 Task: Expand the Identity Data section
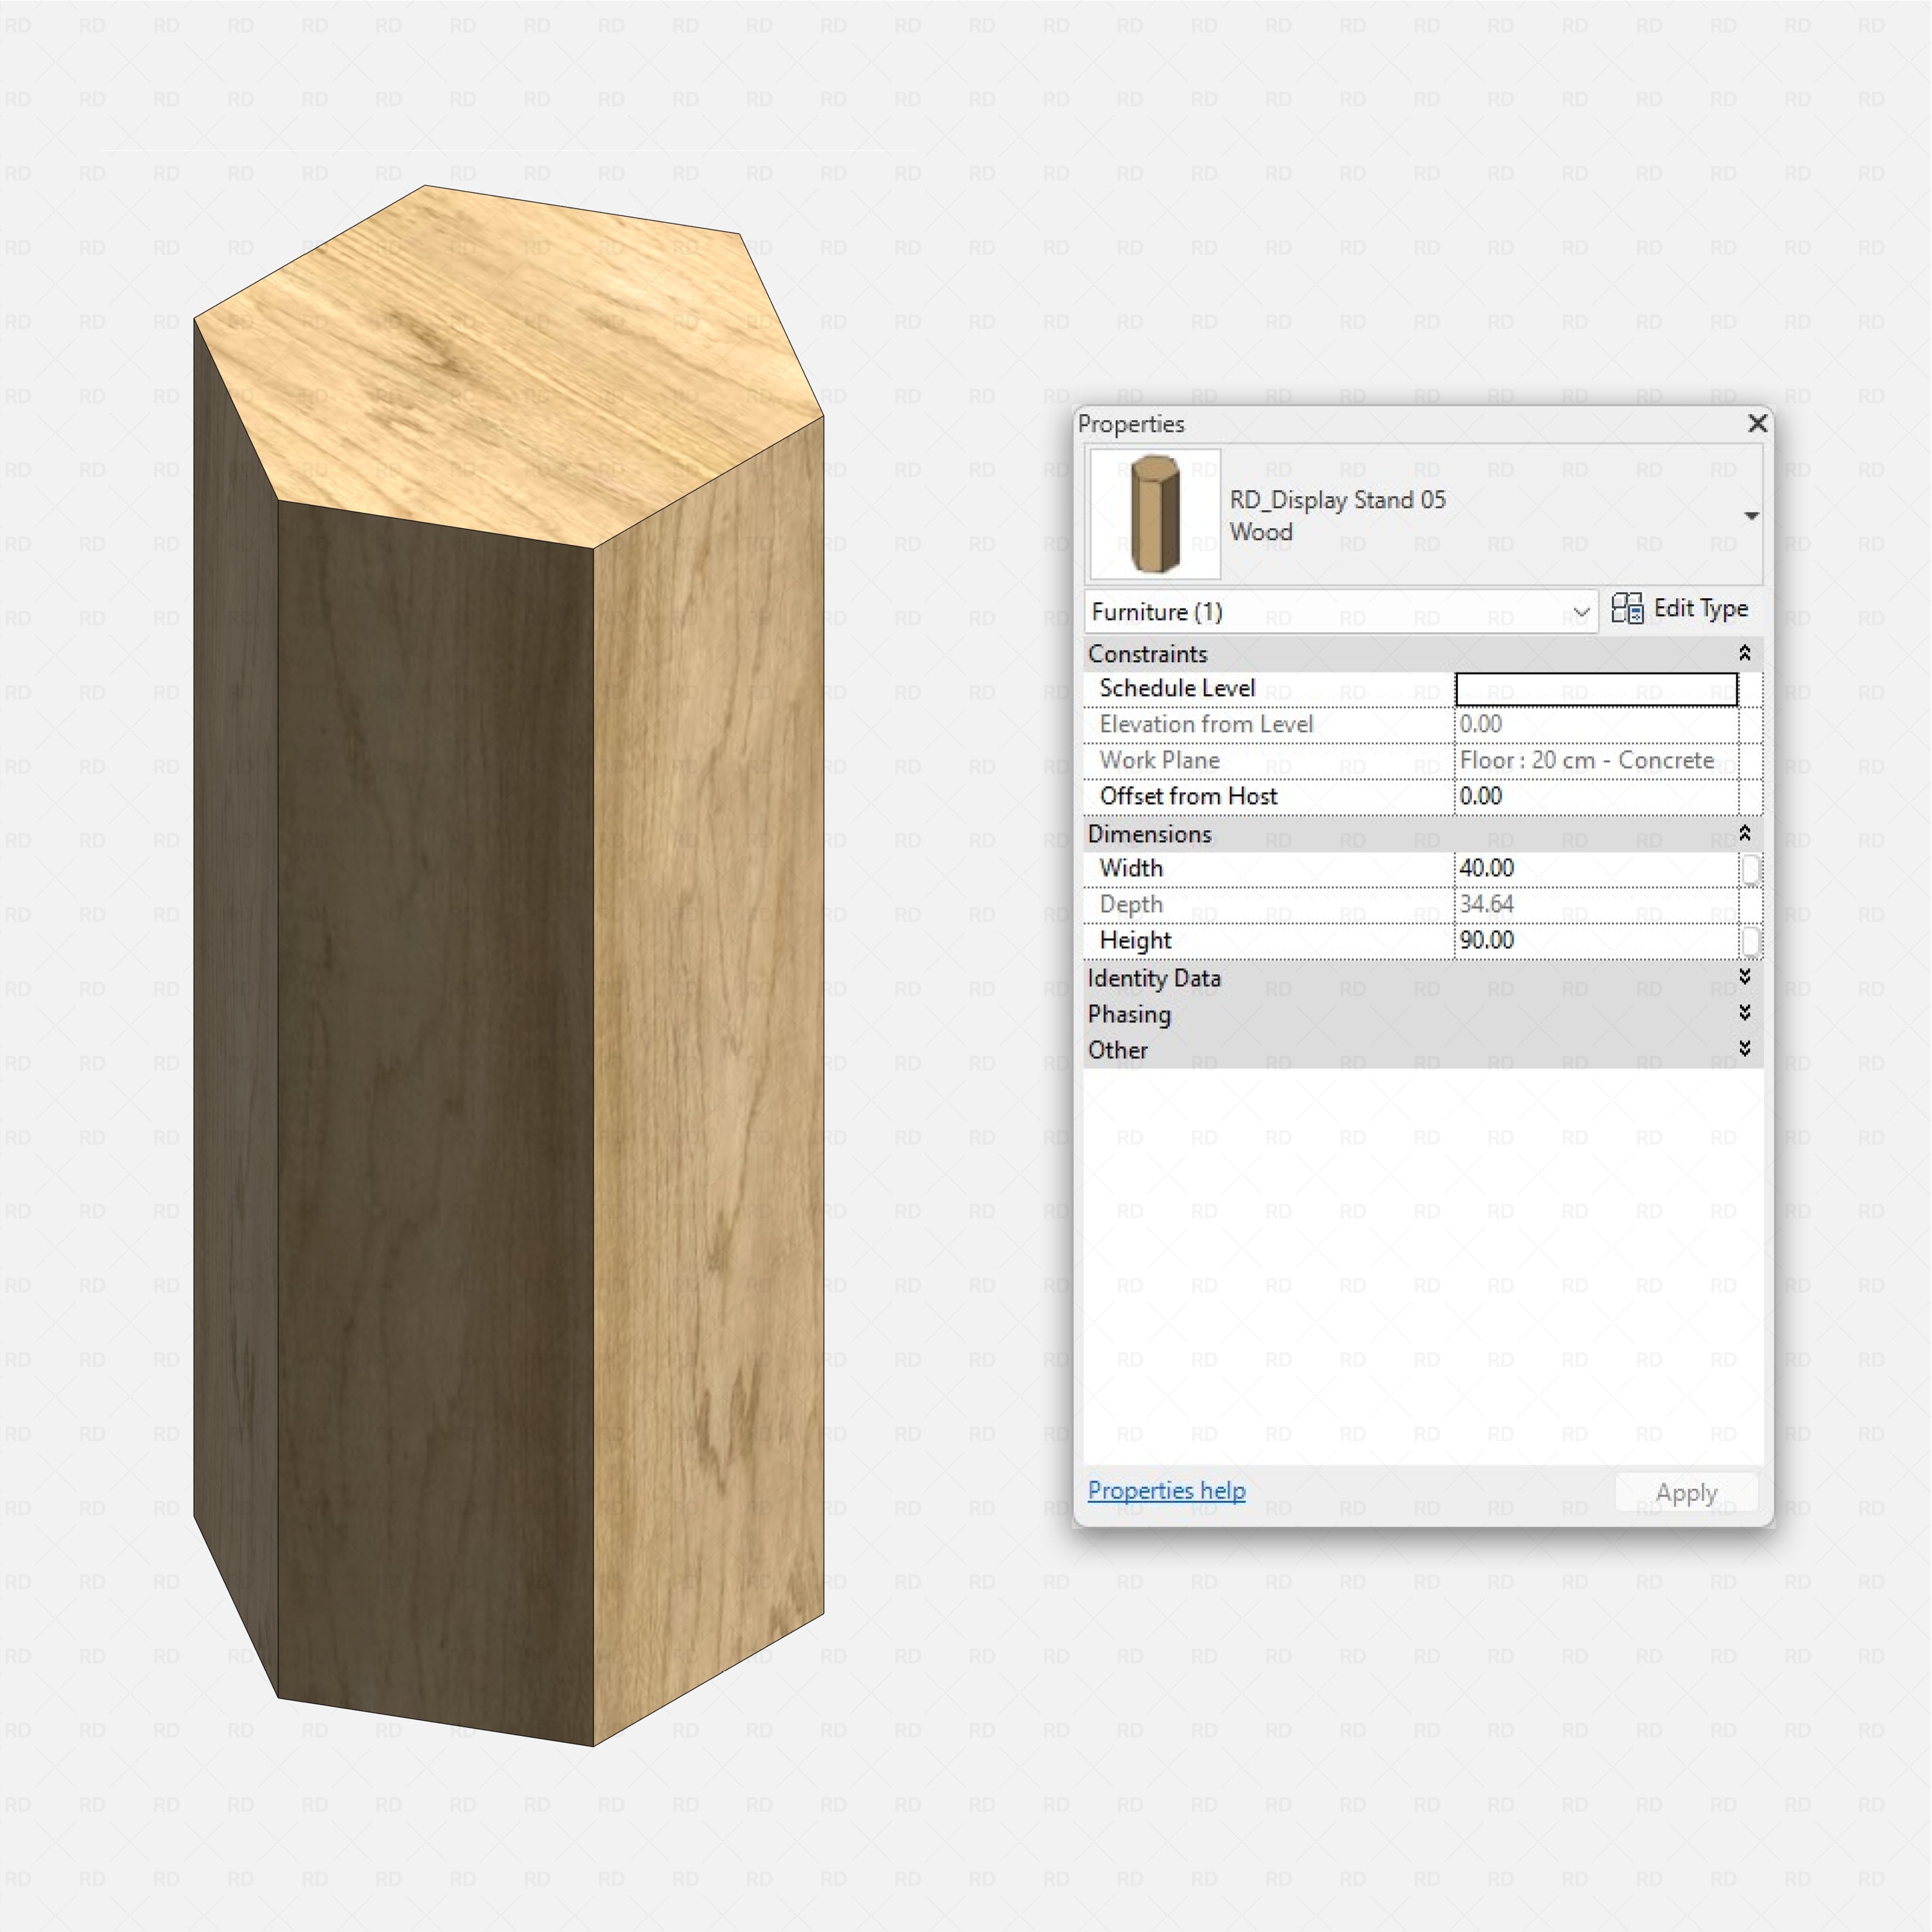click(x=1744, y=977)
